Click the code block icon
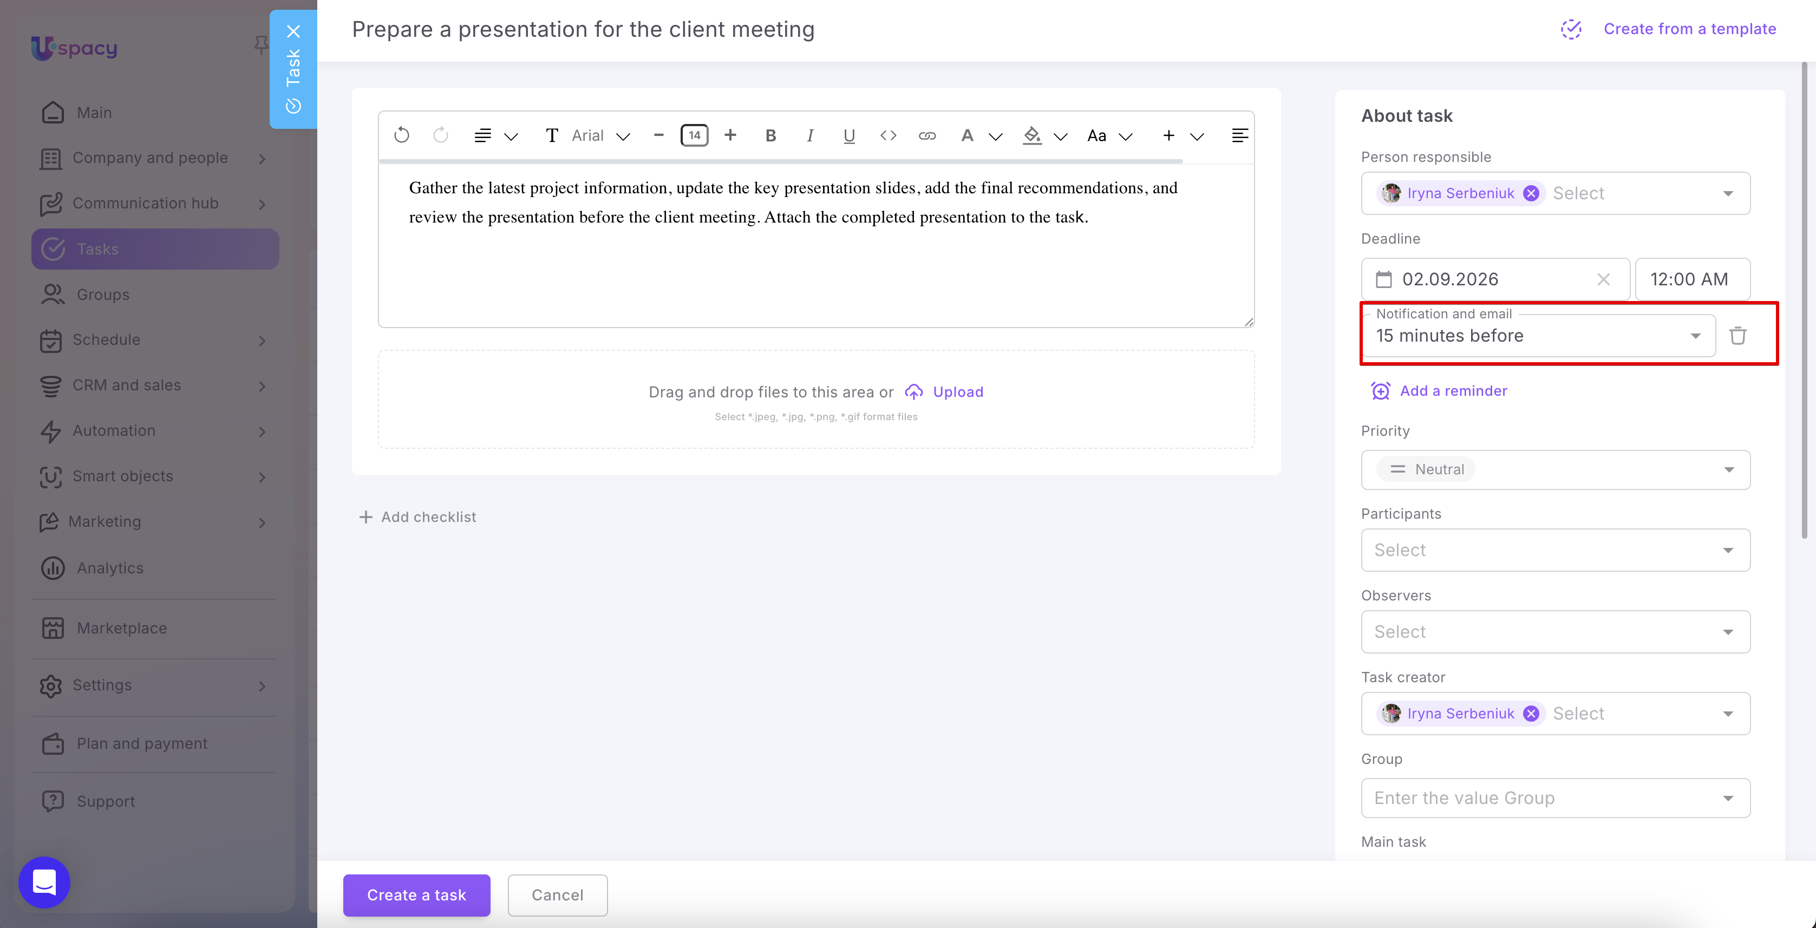The width and height of the screenshot is (1816, 928). pos(889,135)
